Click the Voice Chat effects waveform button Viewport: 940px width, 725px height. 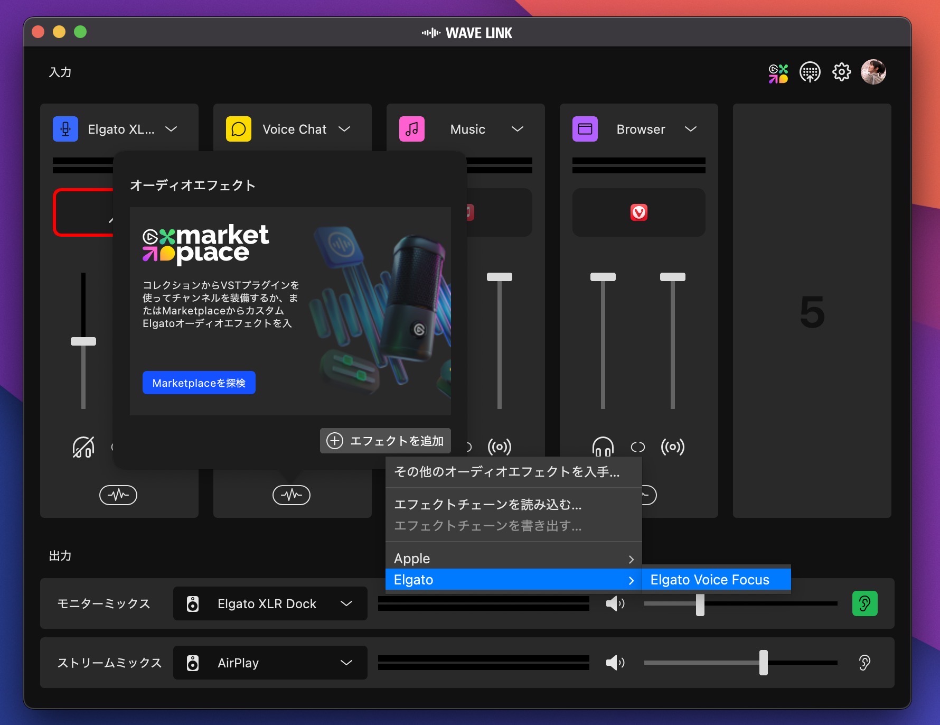pyautogui.click(x=291, y=495)
